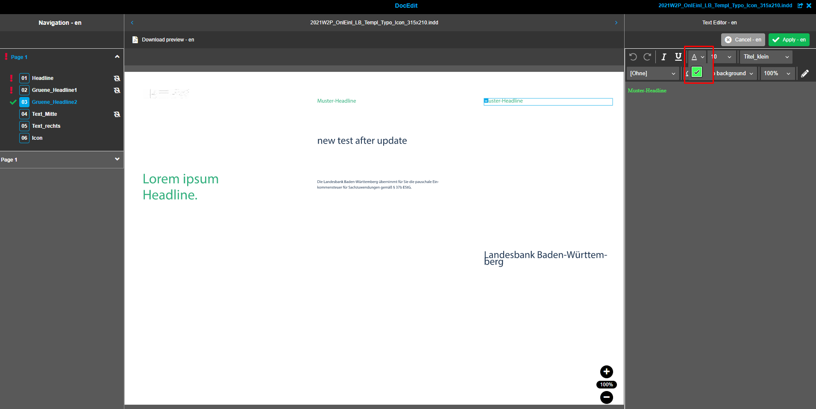This screenshot has width=816, height=409.
Task: Close the DocEdit window
Action: pyautogui.click(x=809, y=6)
